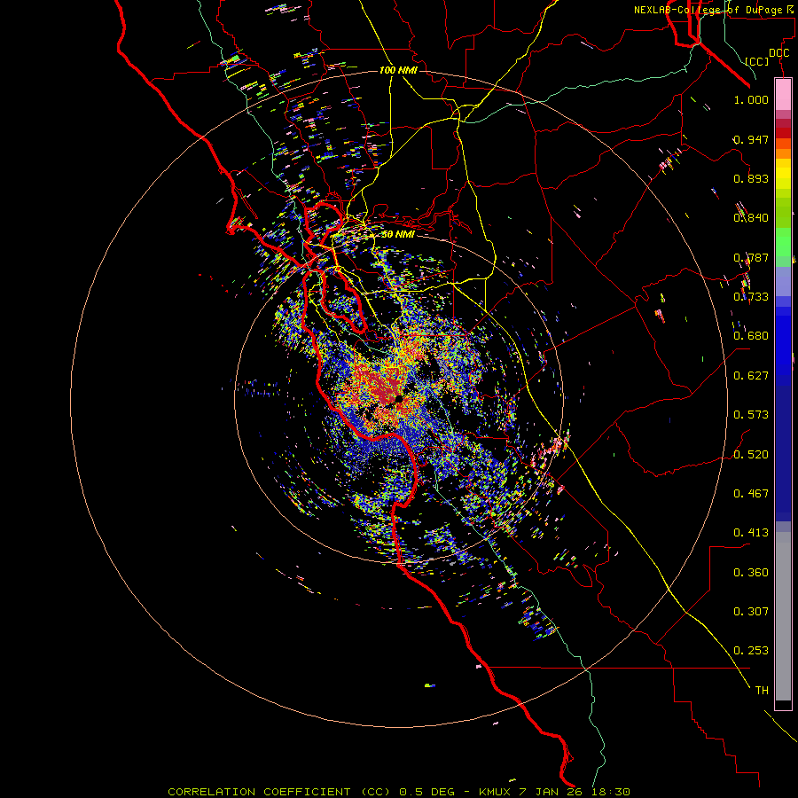Click the NEXLAB-College of DuPage watermark text
The height and width of the screenshot is (798, 798).
(716, 10)
